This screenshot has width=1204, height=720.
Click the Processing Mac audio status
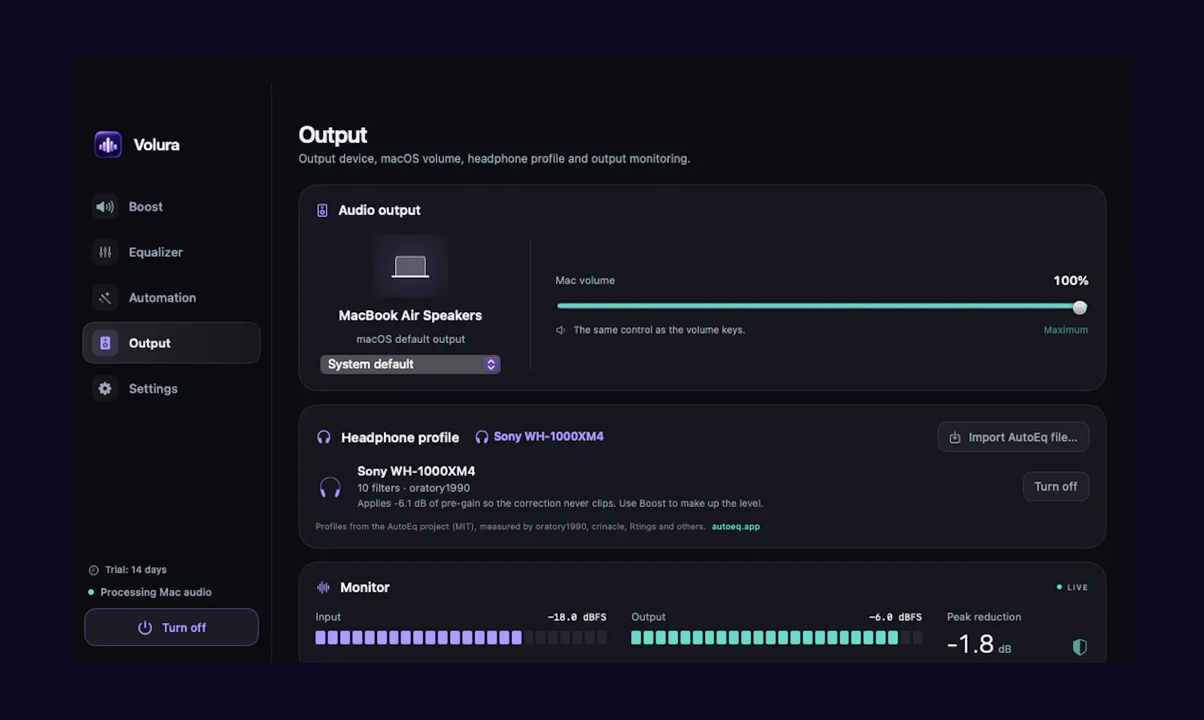click(x=156, y=592)
